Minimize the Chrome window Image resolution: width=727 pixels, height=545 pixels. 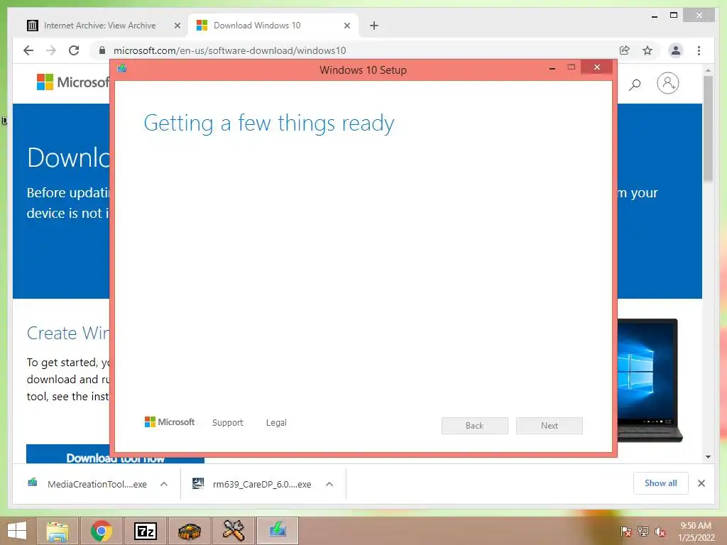point(654,17)
